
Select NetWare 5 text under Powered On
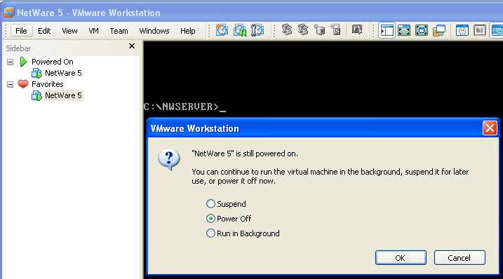pos(64,73)
